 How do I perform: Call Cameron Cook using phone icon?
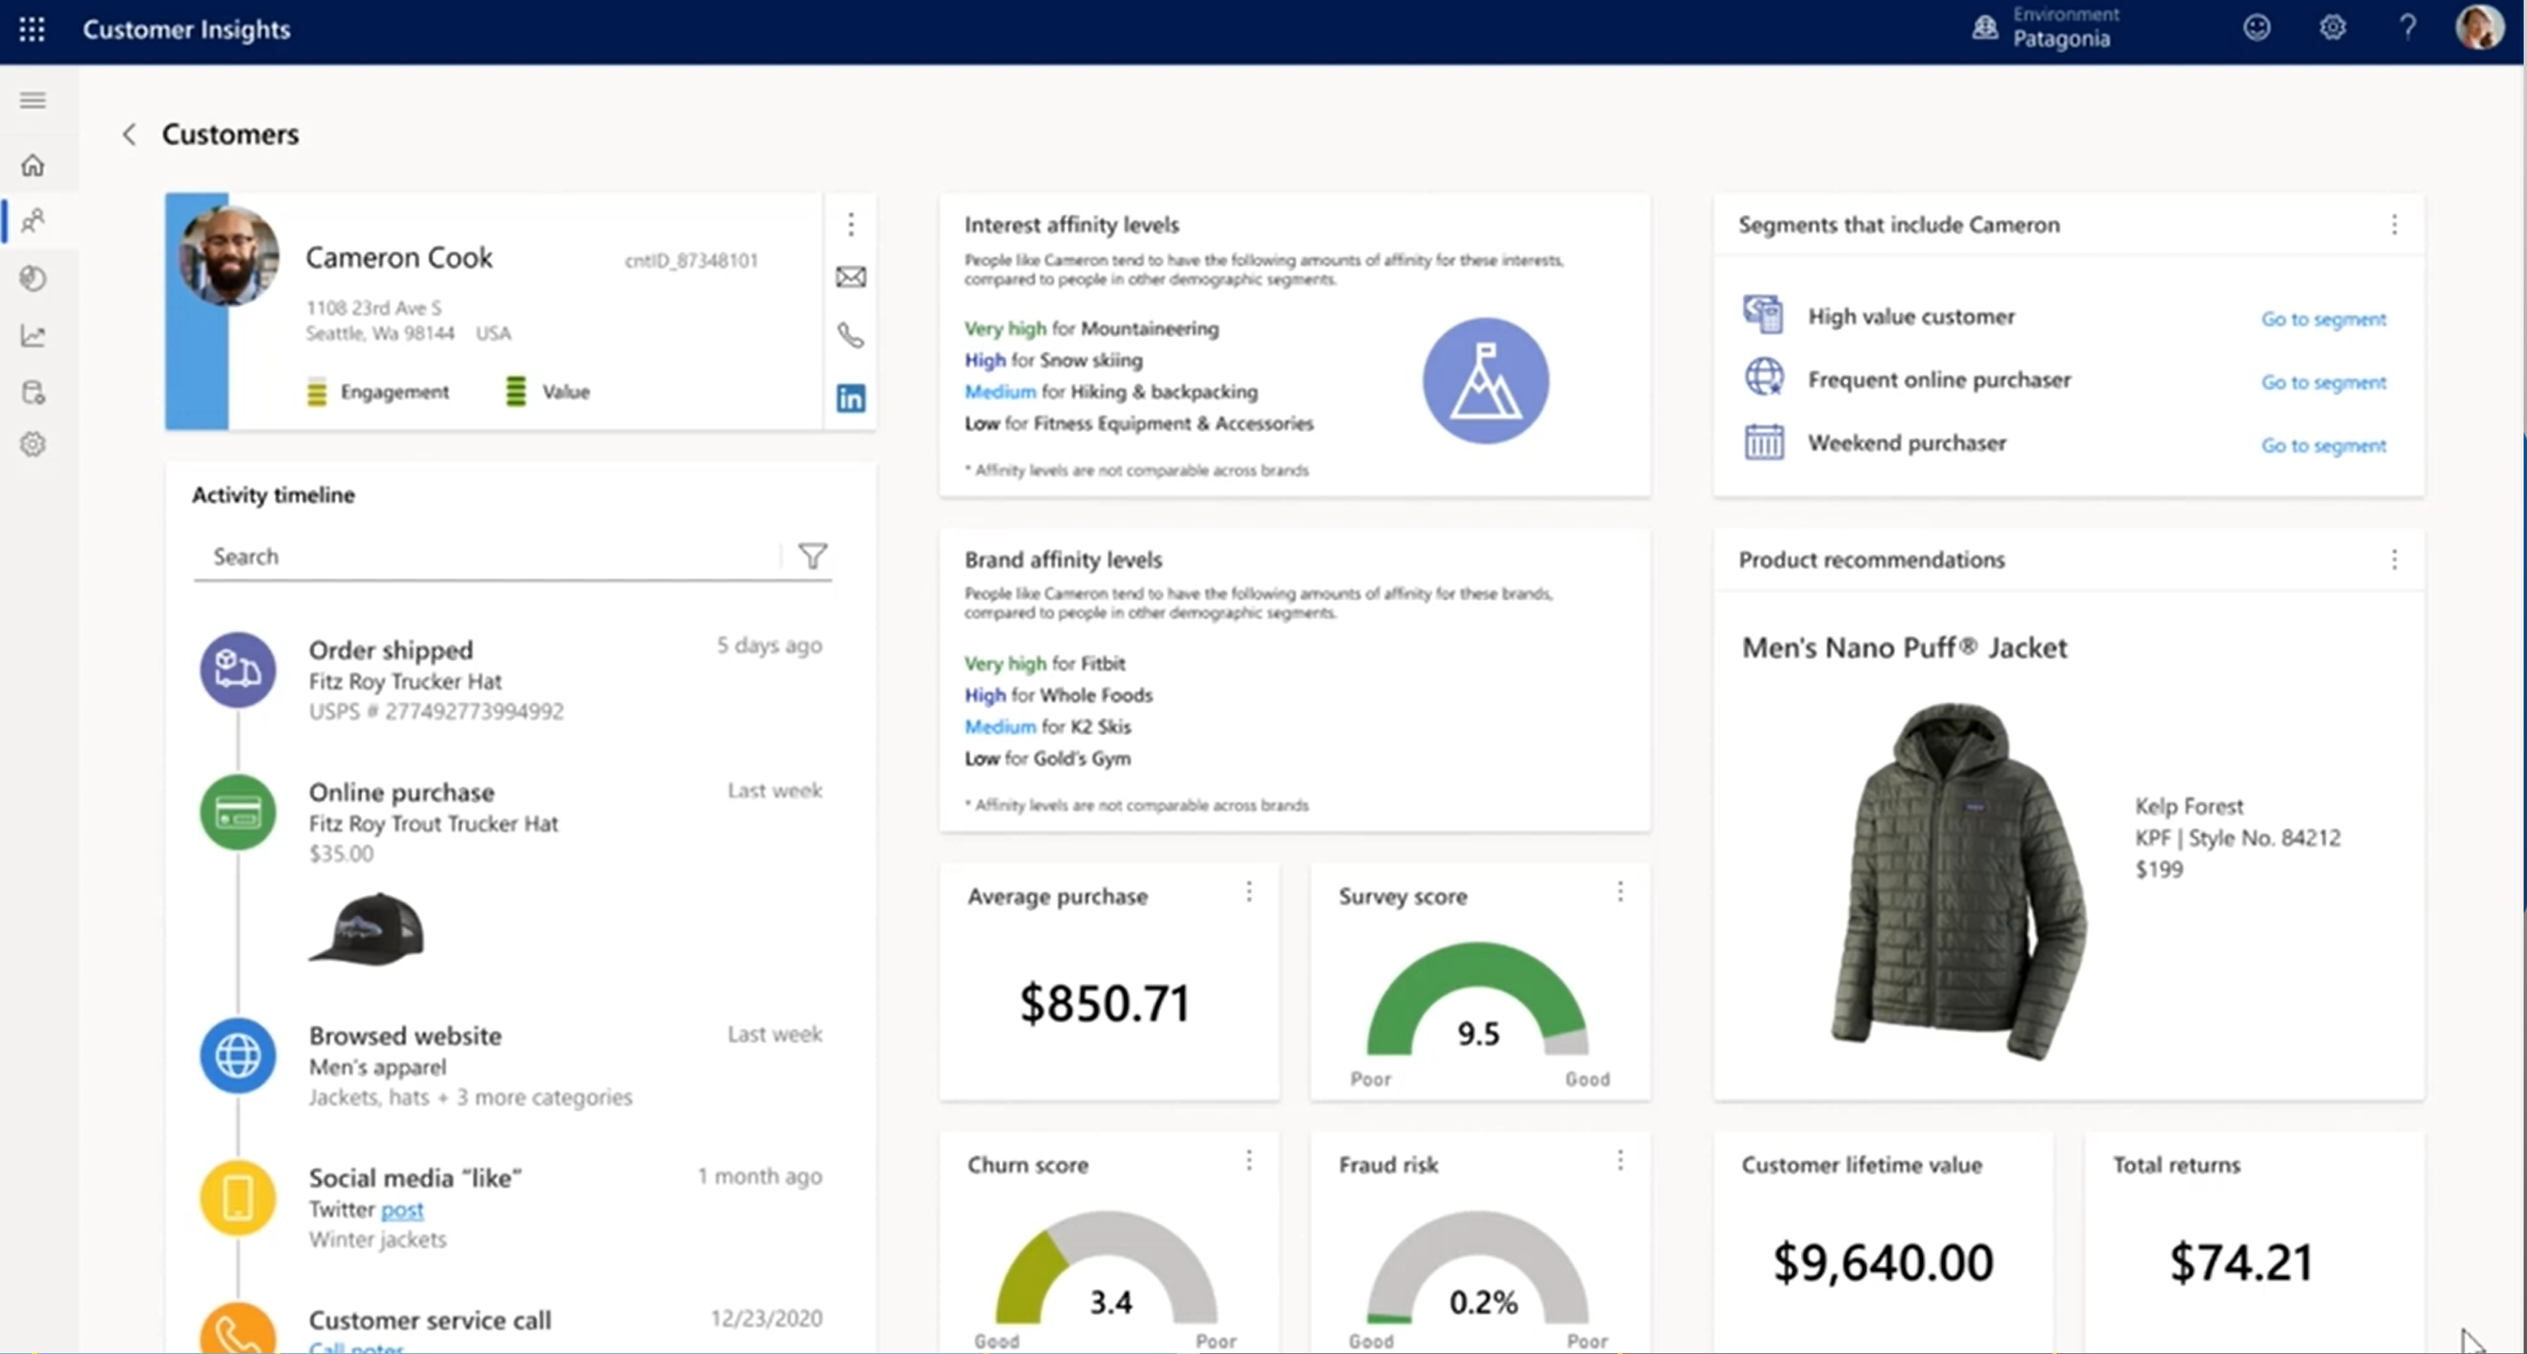pyautogui.click(x=850, y=335)
